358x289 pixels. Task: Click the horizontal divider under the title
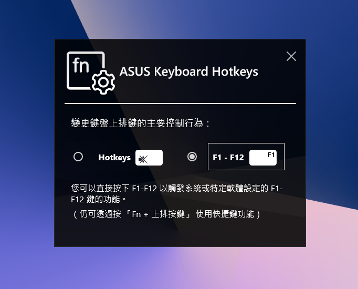pos(180,104)
